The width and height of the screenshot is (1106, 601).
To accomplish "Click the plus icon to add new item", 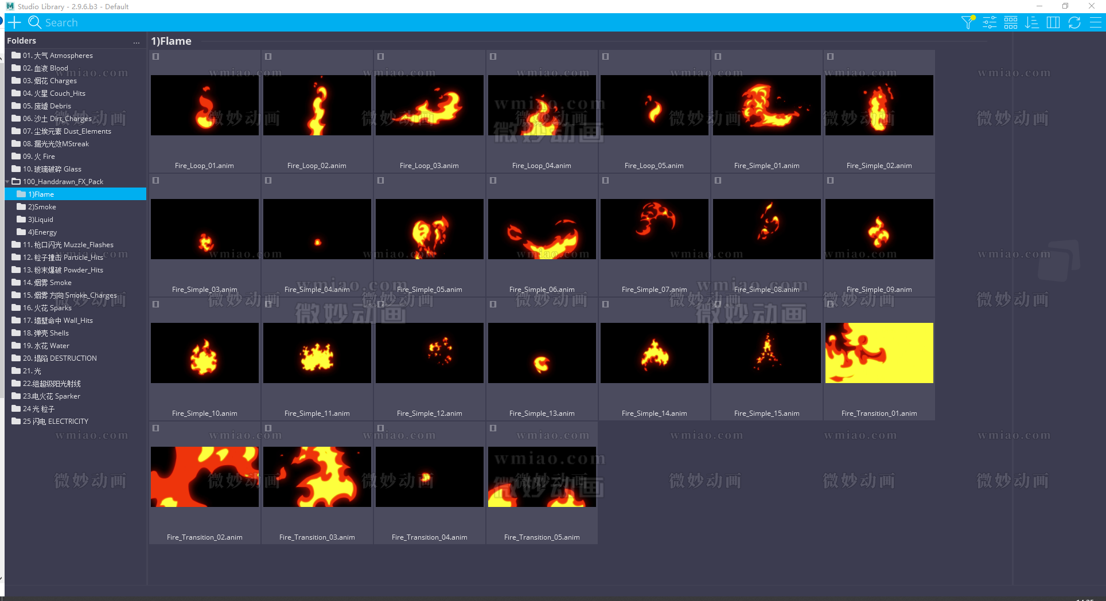I will [14, 22].
